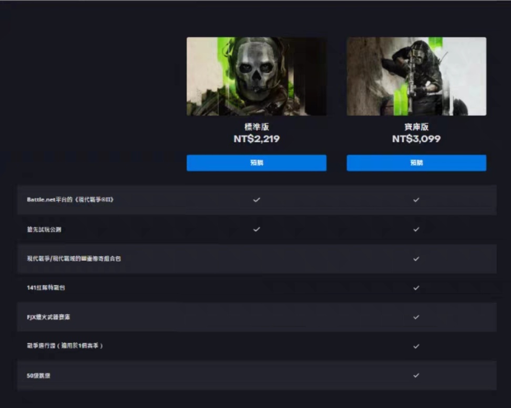This screenshot has width=511, height=408.
Task: Click the FJX weapon vault row label
Action: point(48,317)
